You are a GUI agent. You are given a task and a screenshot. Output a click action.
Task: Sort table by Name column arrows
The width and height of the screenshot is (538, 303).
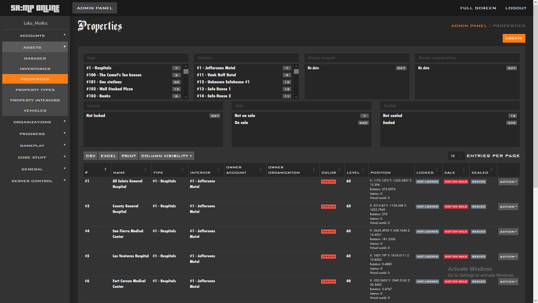click(145, 170)
